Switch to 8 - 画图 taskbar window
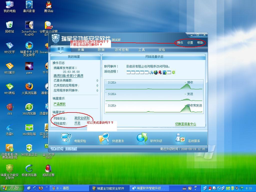This screenshot has width=256, height=192. pos(69,188)
